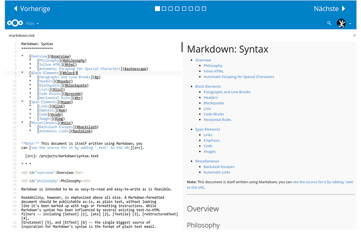Open the Miscellaneous preview link
The height and width of the screenshot is (233, 361).
click(x=207, y=161)
